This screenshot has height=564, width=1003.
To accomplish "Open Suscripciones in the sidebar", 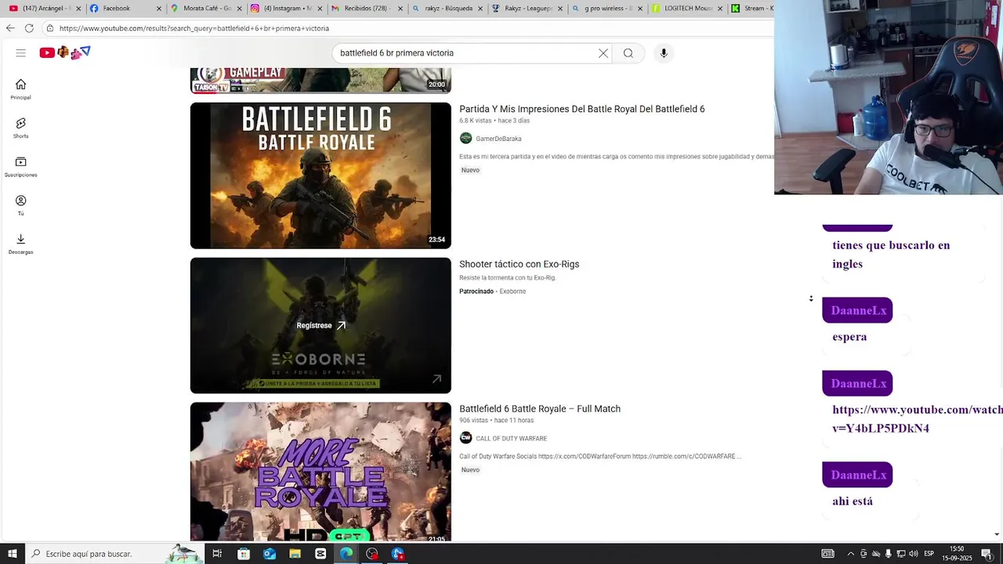I will point(20,167).
